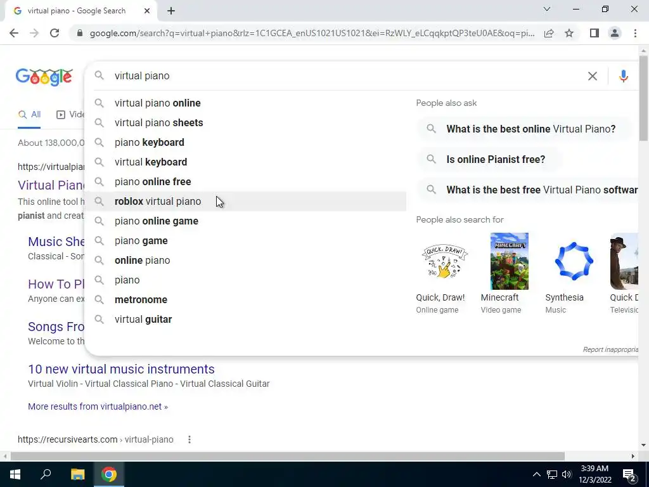Bookmark this page with the star
The image size is (649, 487).
(x=569, y=33)
